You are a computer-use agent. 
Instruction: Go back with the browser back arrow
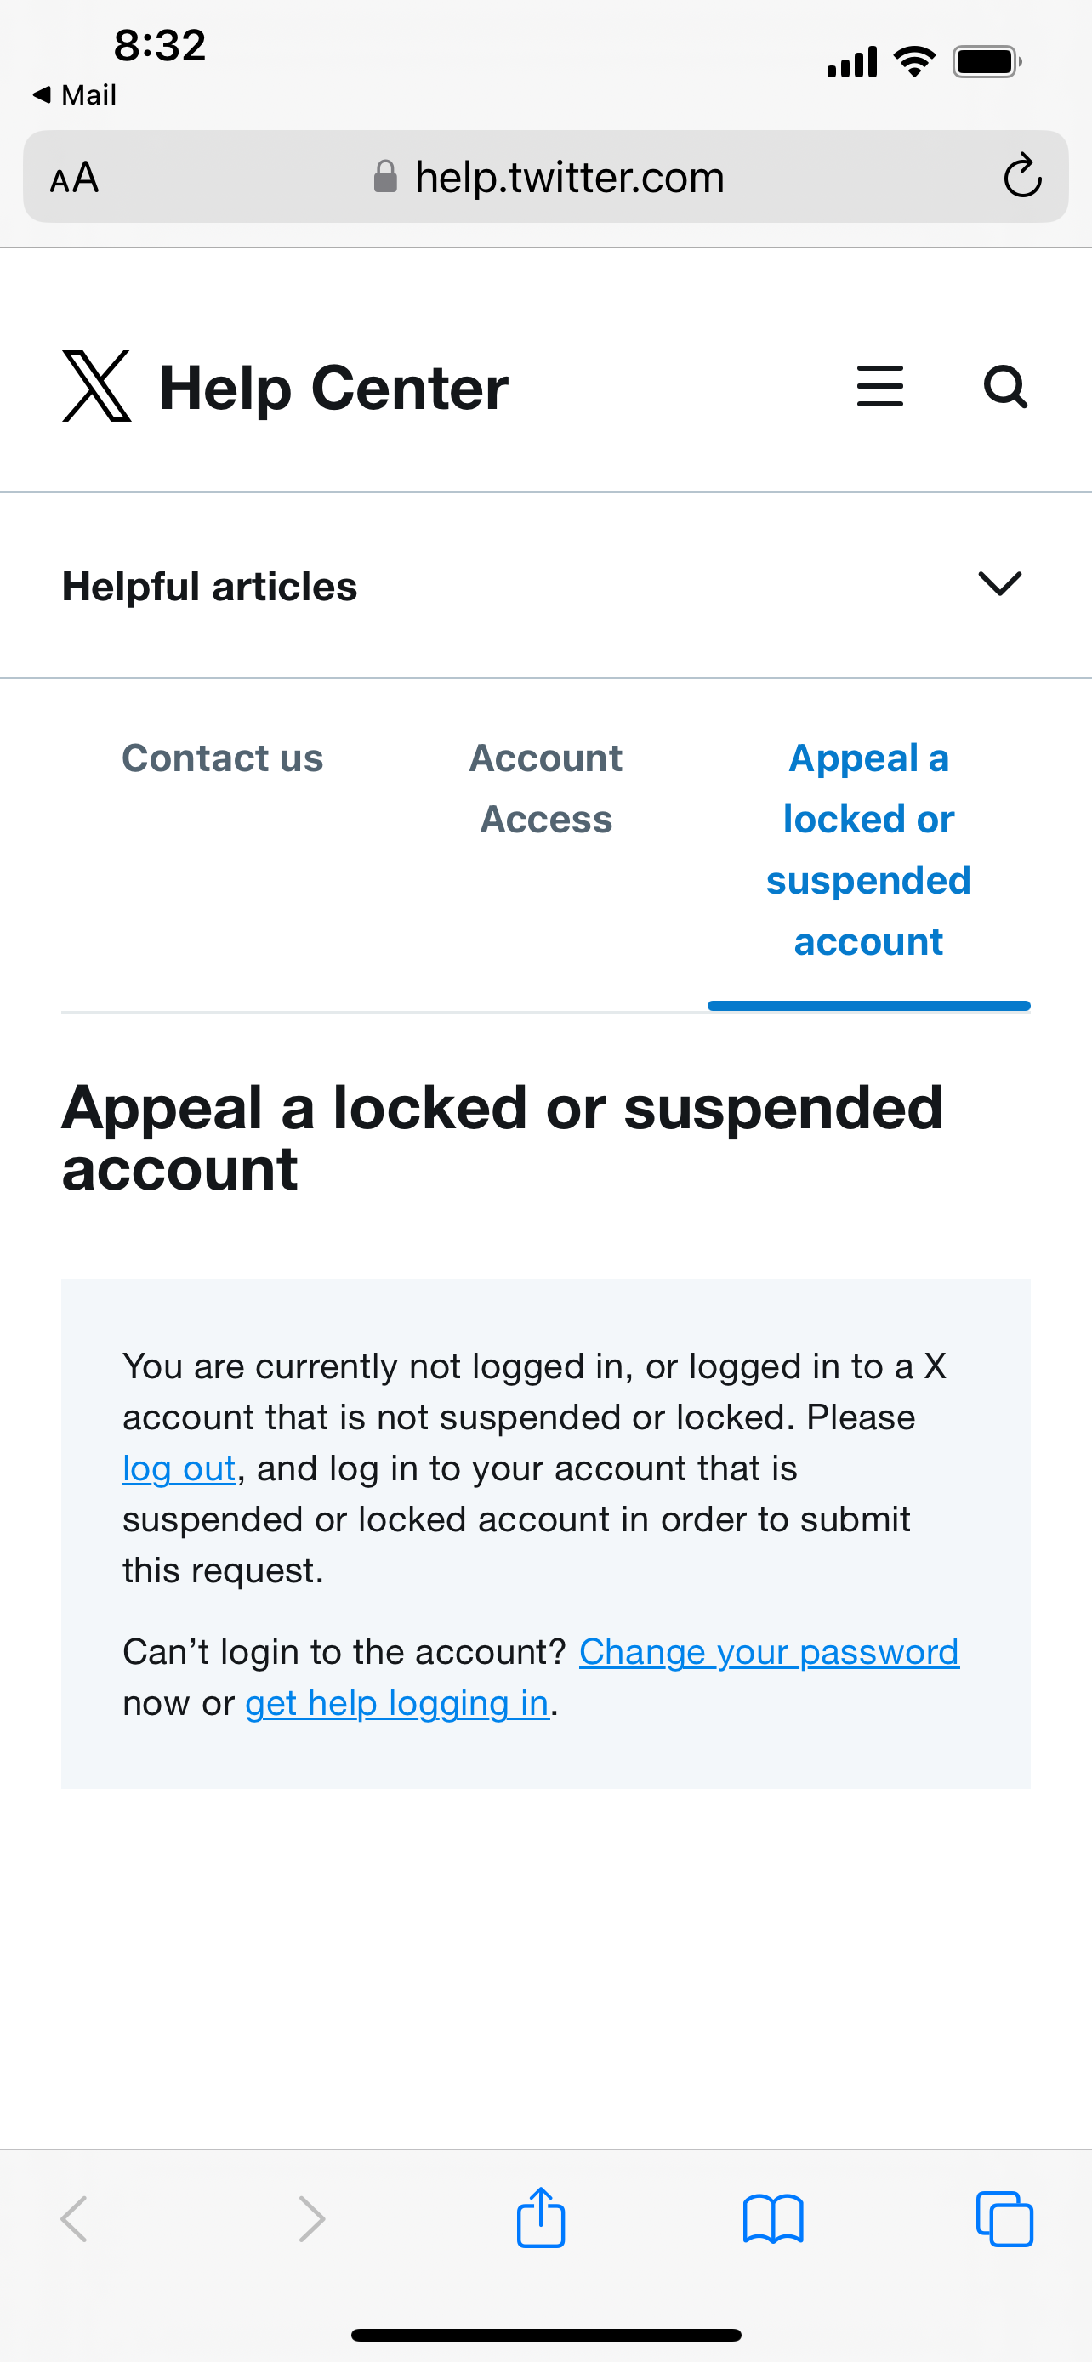pyautogui.click(x=74, y=2219)
